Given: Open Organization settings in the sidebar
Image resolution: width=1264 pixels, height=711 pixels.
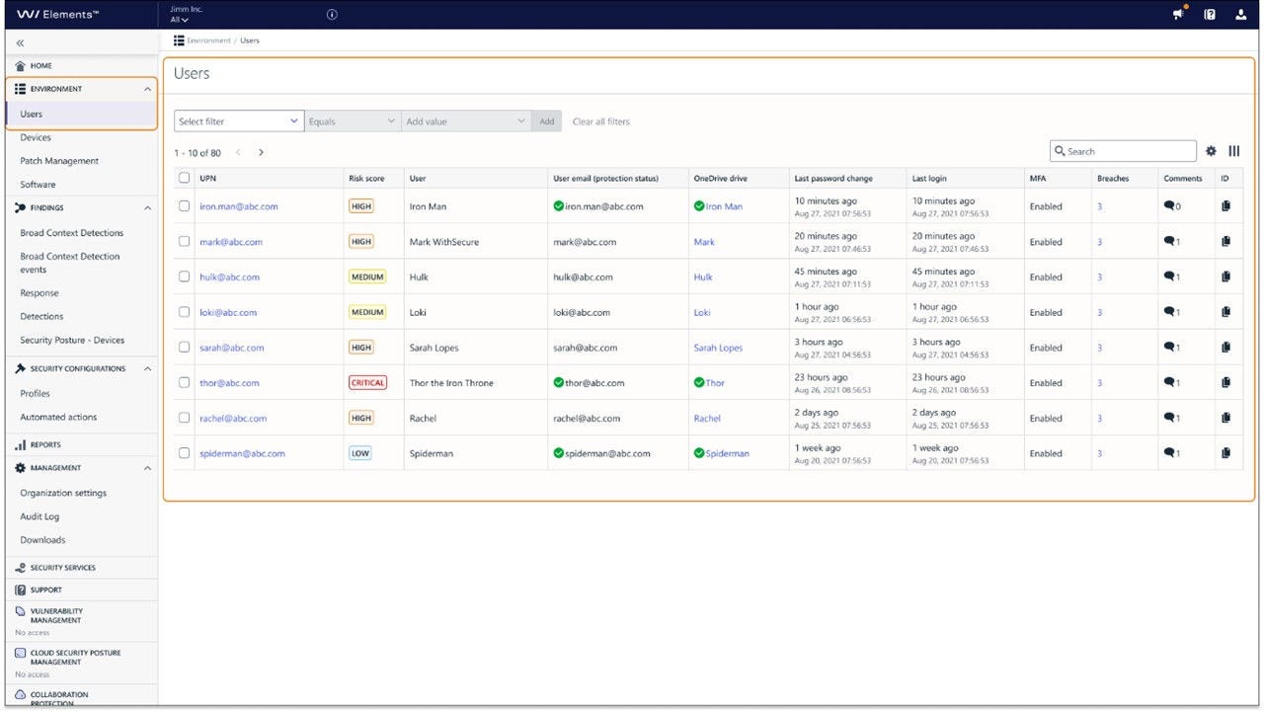Looking at the screenshot, I should tap(63, 493).
